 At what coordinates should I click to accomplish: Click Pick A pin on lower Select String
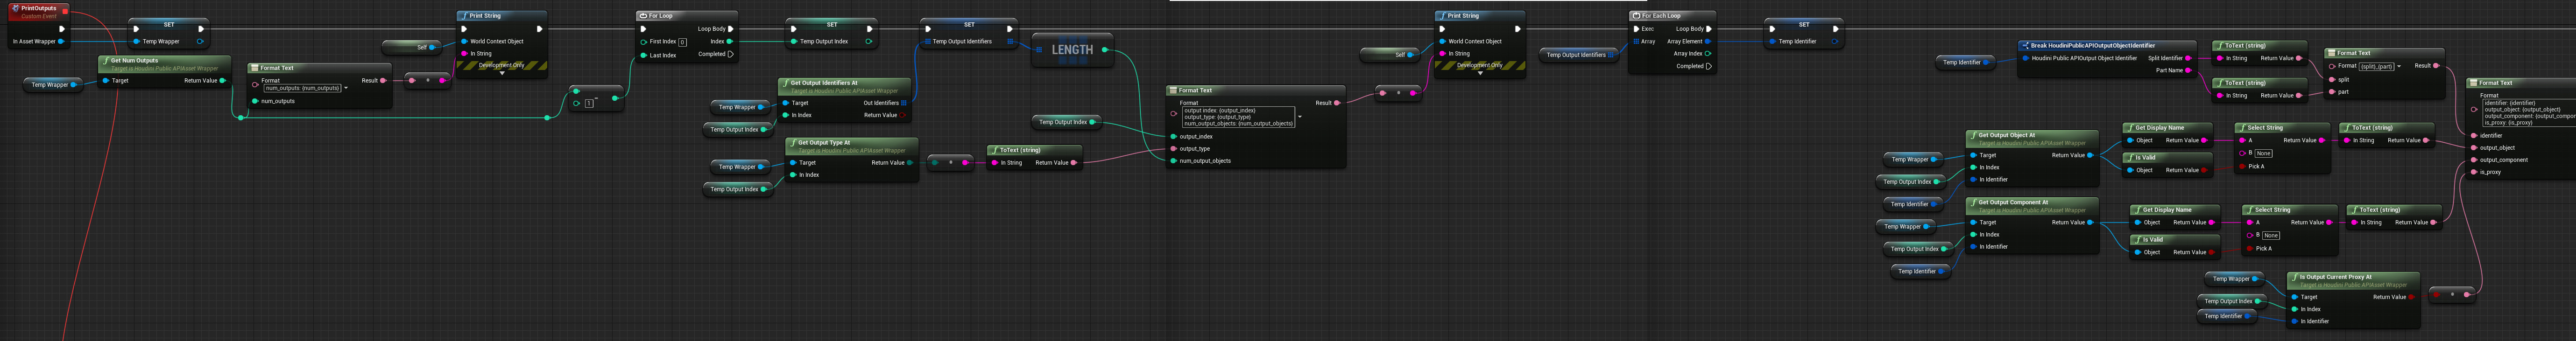pos(2250,248)
